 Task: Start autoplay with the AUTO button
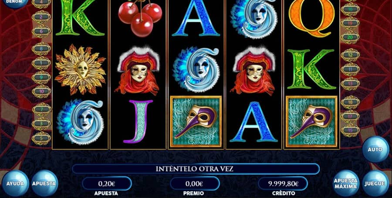pos(375,149)
